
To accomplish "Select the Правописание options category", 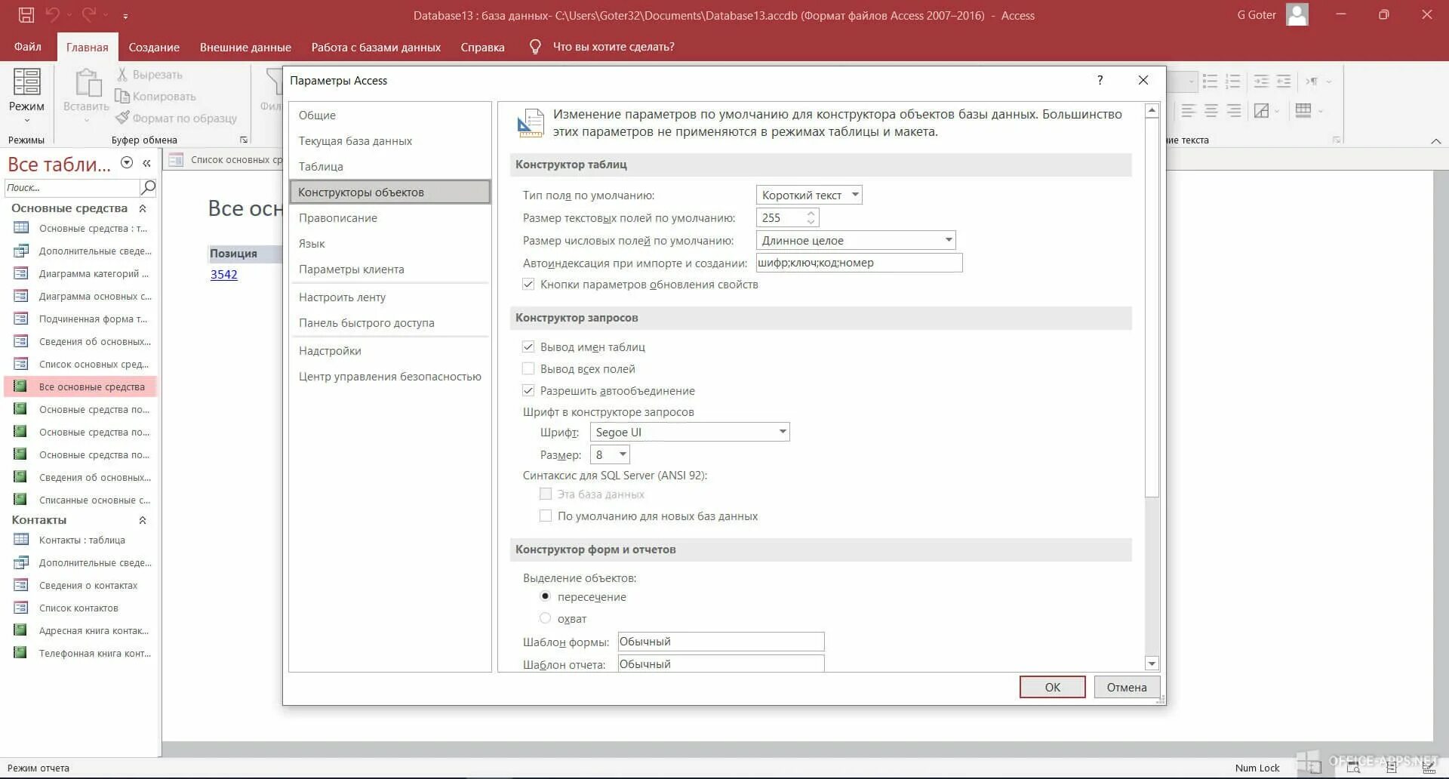I will (x=390, y=218).
